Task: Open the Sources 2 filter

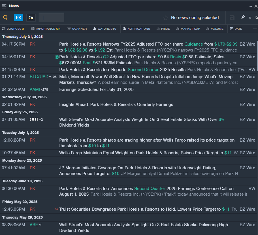Action: (13, 29)
